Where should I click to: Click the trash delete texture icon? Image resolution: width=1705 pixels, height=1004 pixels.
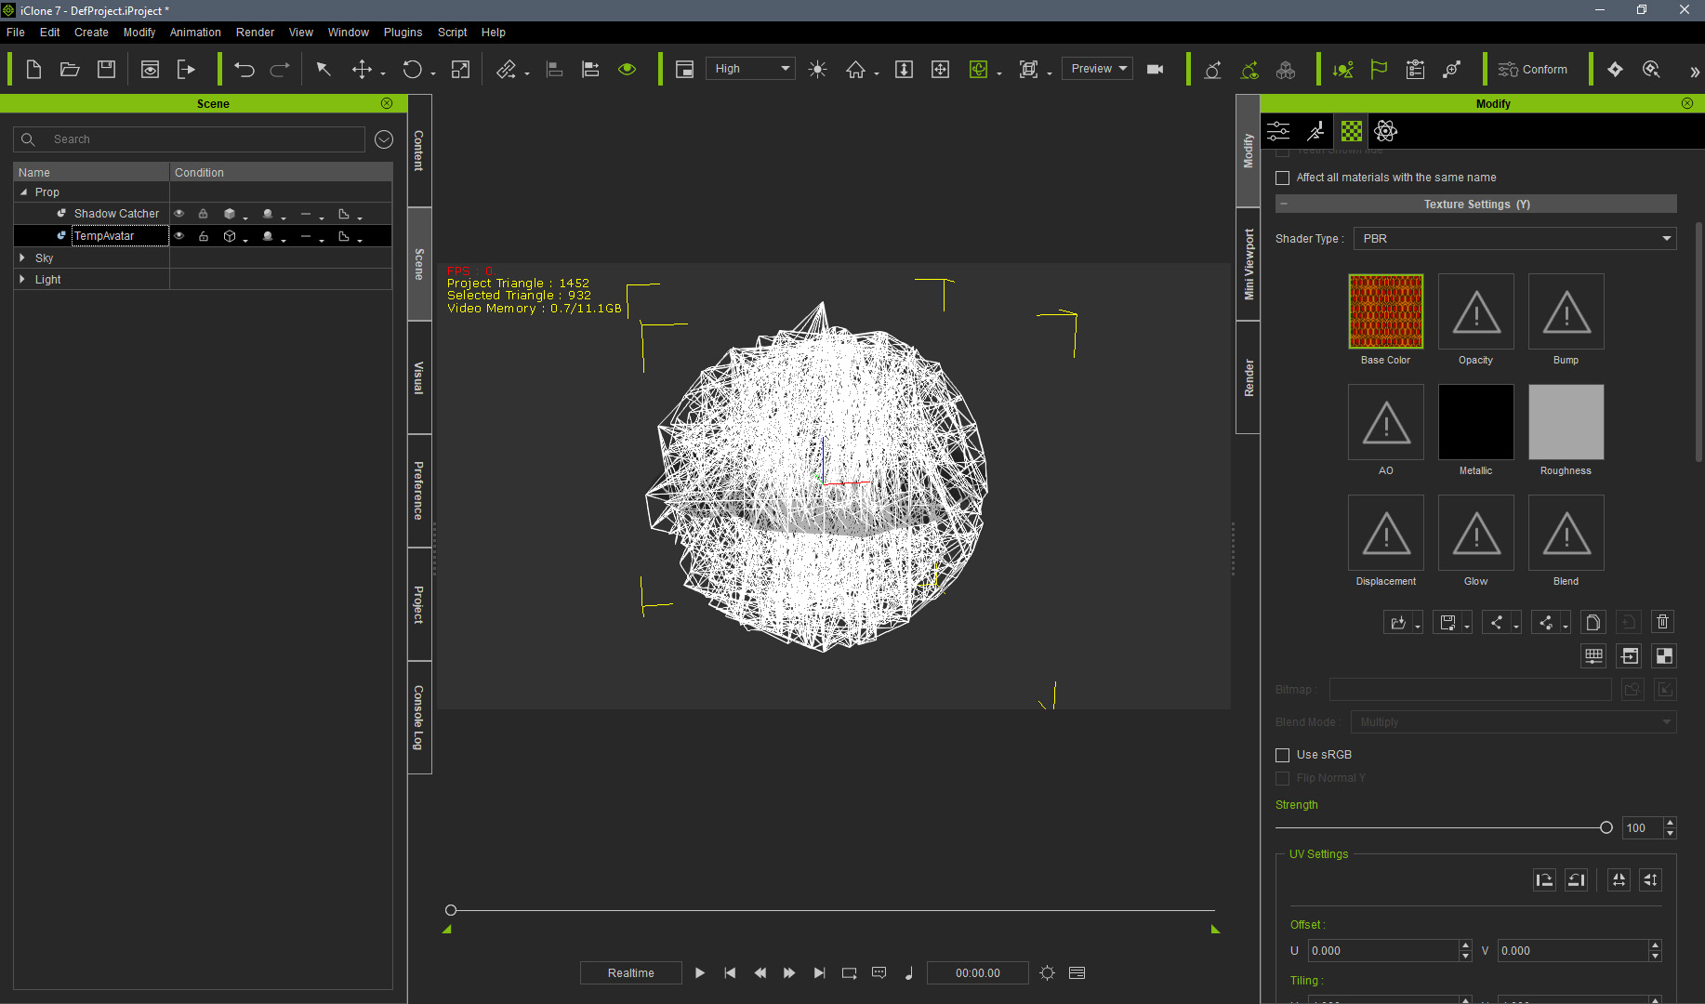tap(1662, 622)
